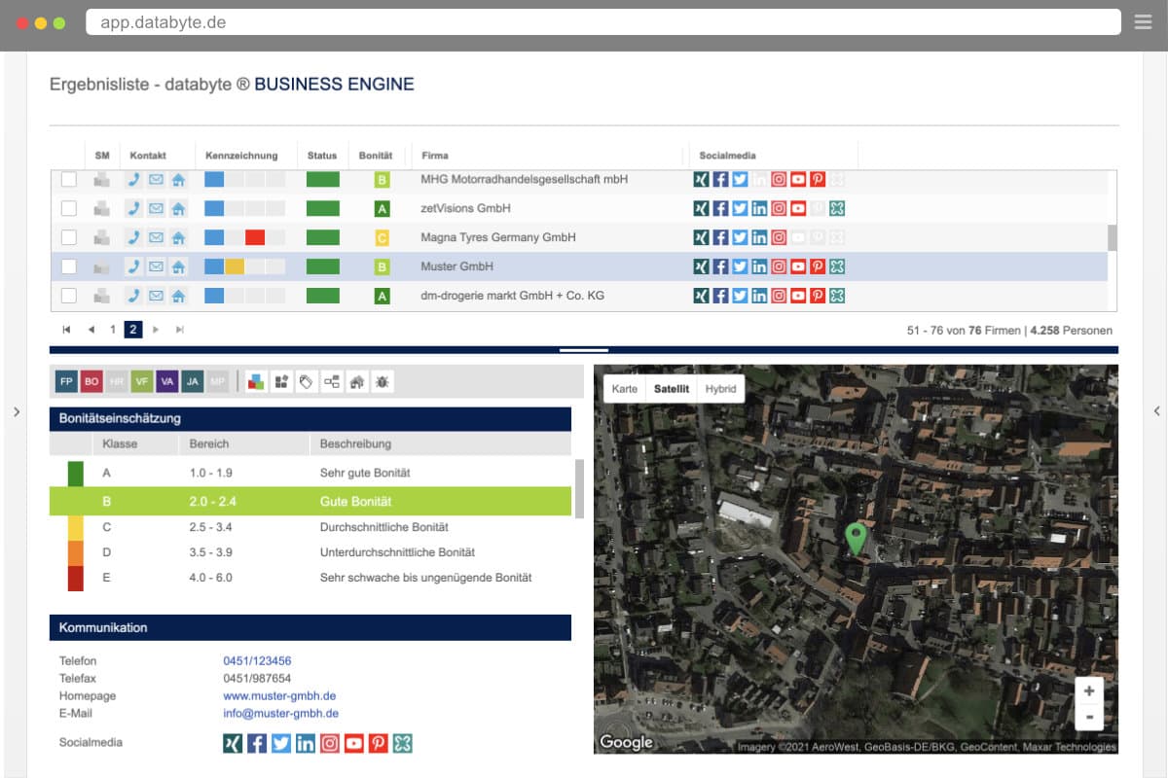1168x778 pixels.
Task: Open the FP module button
Action: pos(66,382)
